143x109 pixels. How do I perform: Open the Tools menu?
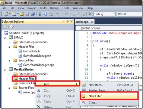(x=65, y=8)
